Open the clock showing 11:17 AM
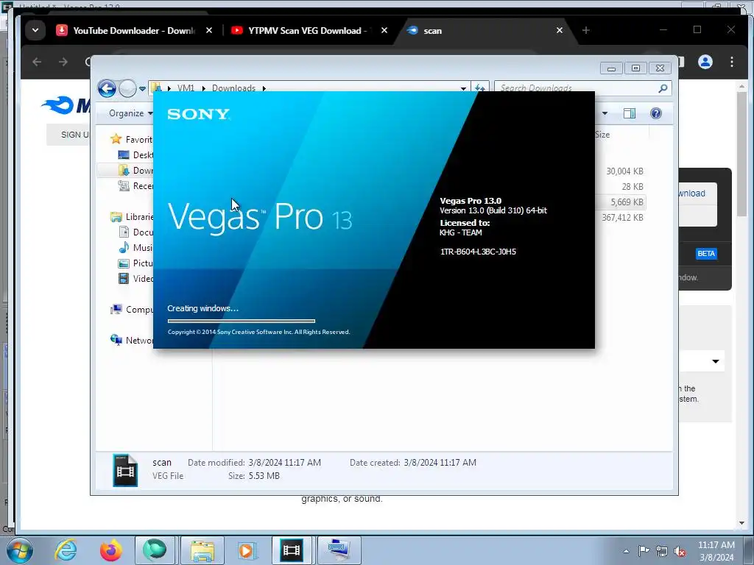Image resolution: width=754 pixels, height=565 pixels. click(716, 551)
